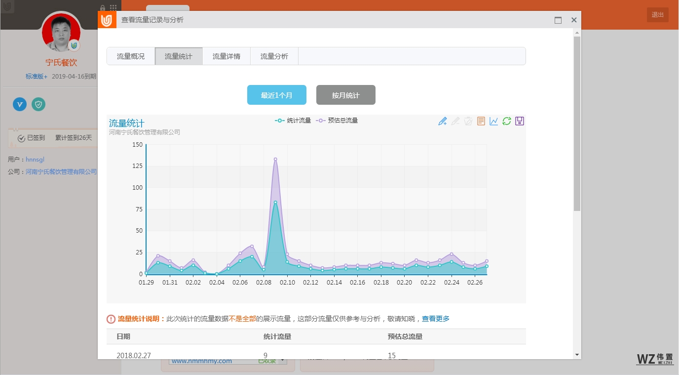Open the chart data view icon
Image resolution: width=679 pixels, height=375 pixels.
481,121
